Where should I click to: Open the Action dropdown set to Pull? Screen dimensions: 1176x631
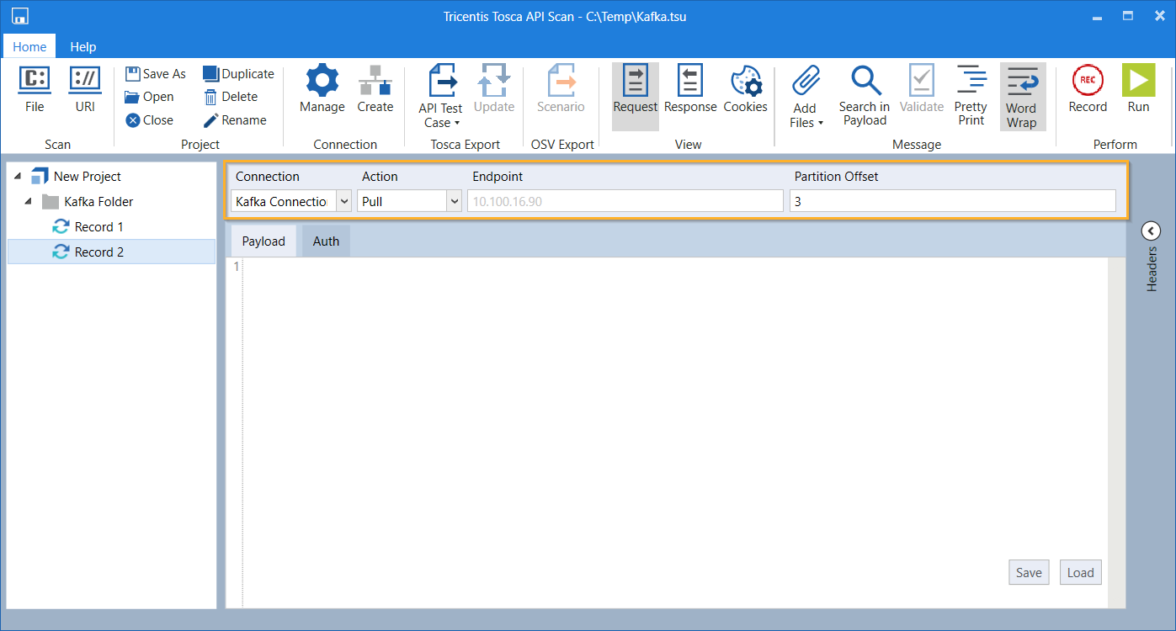454,202
